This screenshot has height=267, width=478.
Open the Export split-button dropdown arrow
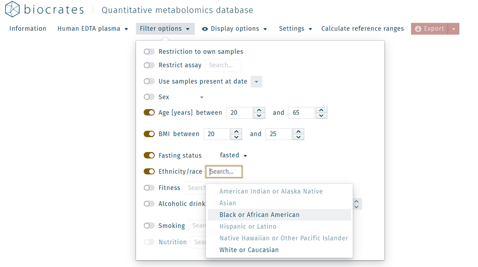(x=454, y=28)
